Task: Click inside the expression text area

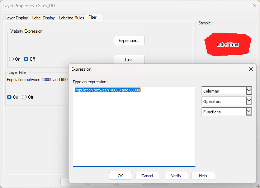Action: (134, 126)
